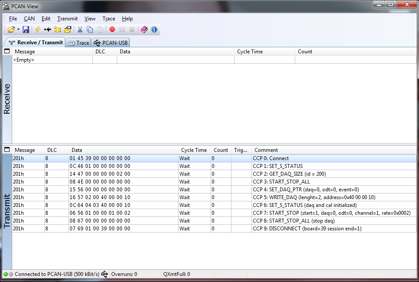Create a New Message with envelope icon
The width and height of the screenshot is (419, 282).
(x=57, y=30)
